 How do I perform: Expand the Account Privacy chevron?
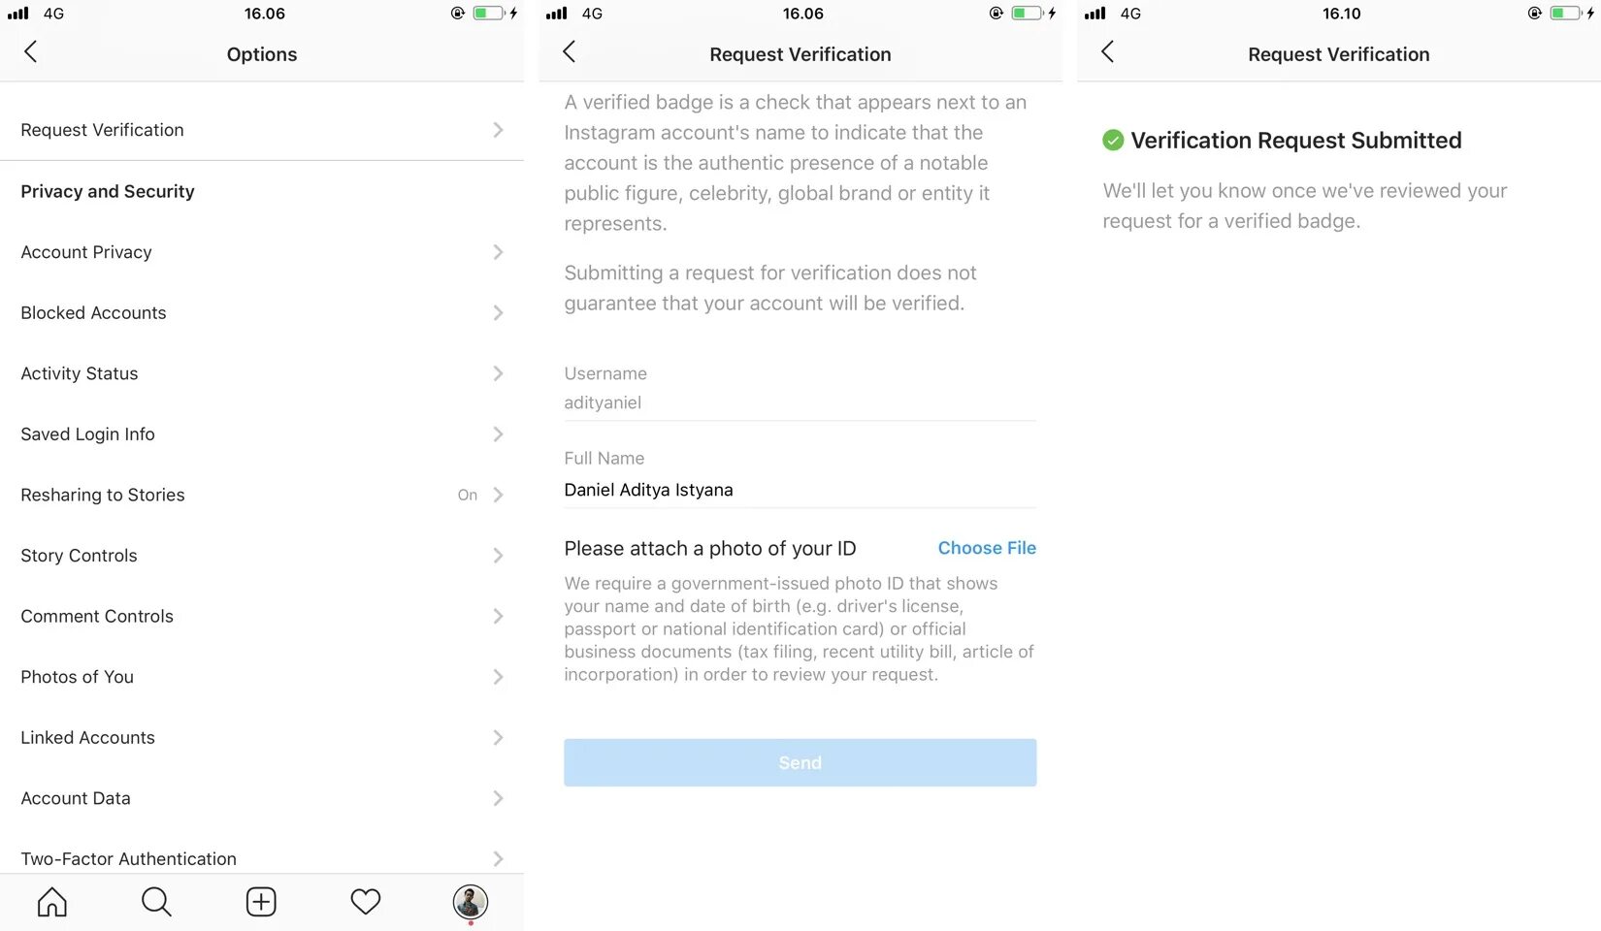[x=498, y=252]
